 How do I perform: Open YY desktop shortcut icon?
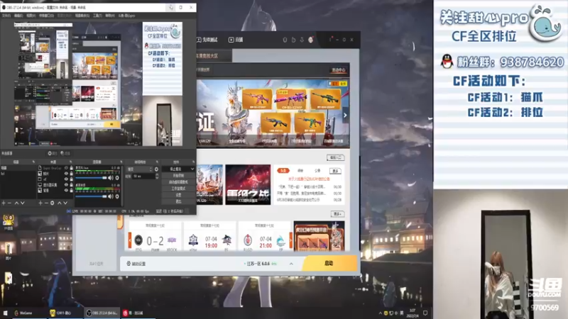pos(8,220)
